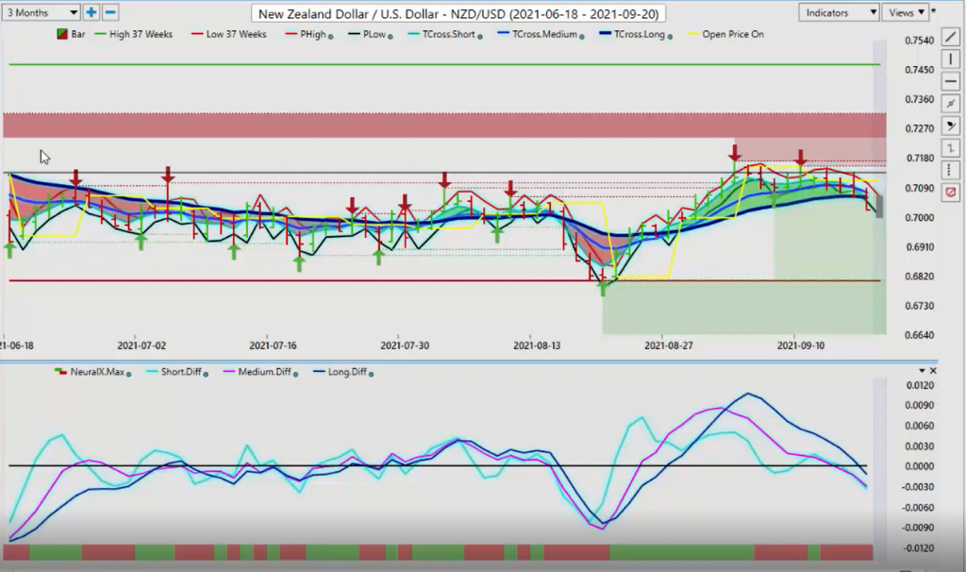Open the 3 Months time range dropdown

[x=41, y=12]
